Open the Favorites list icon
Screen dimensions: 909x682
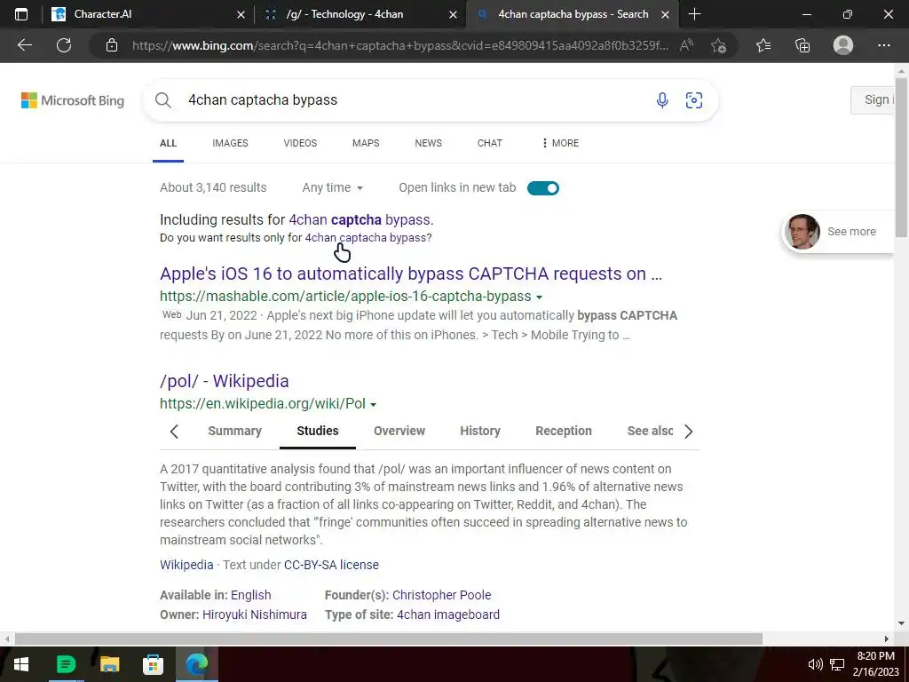coord(763,45)
